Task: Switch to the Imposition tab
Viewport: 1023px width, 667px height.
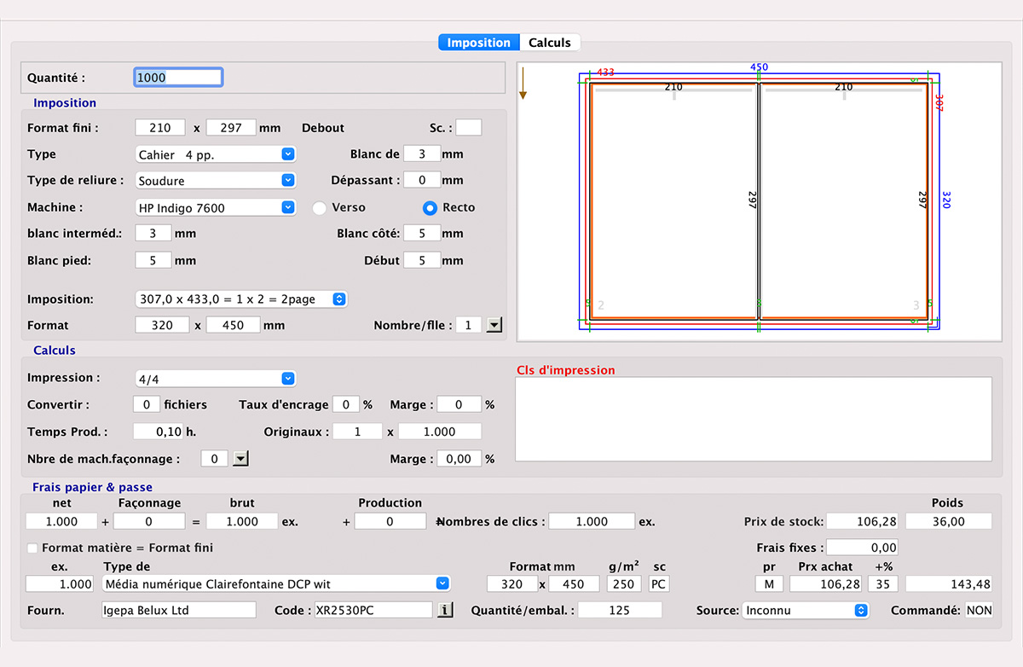Action: (x=478, y=43)
